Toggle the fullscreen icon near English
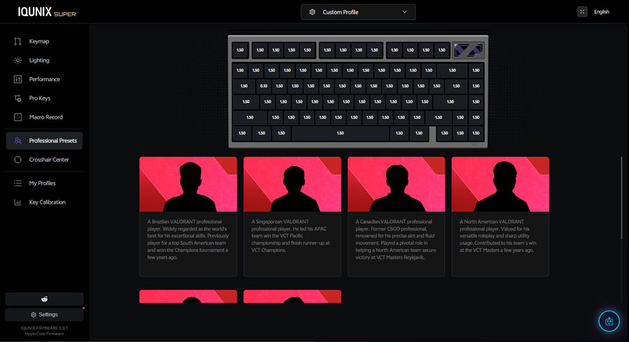629x342 pixels. click(582, 12)
